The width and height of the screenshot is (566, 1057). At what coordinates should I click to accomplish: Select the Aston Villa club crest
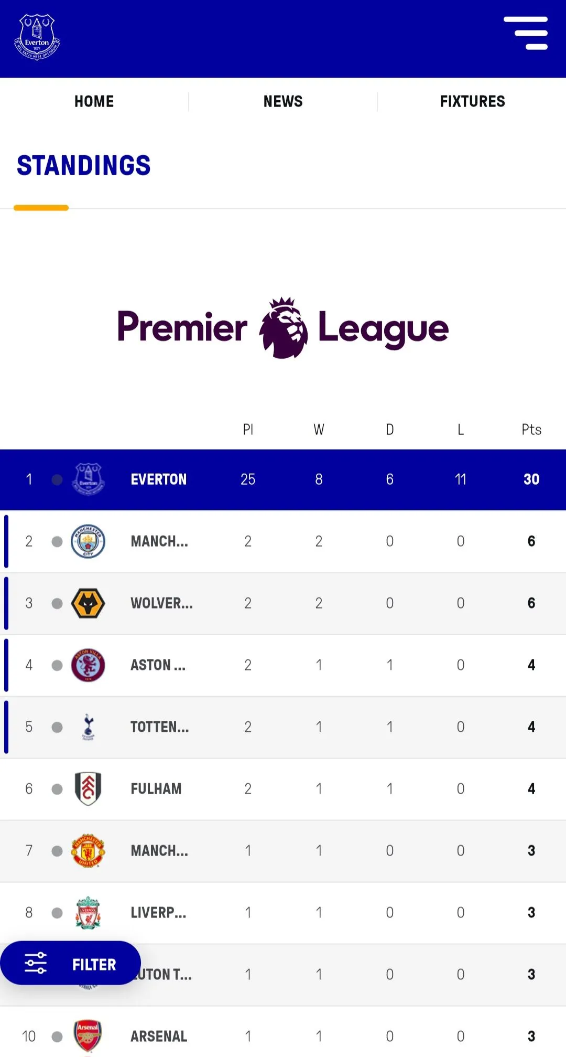coord(88,665)
